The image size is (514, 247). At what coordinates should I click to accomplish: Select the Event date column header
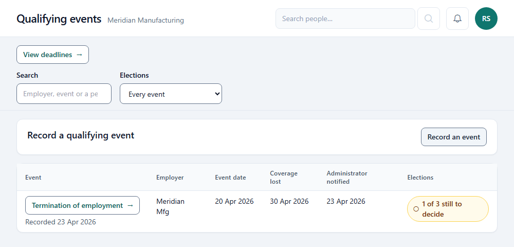coord(230,178)
